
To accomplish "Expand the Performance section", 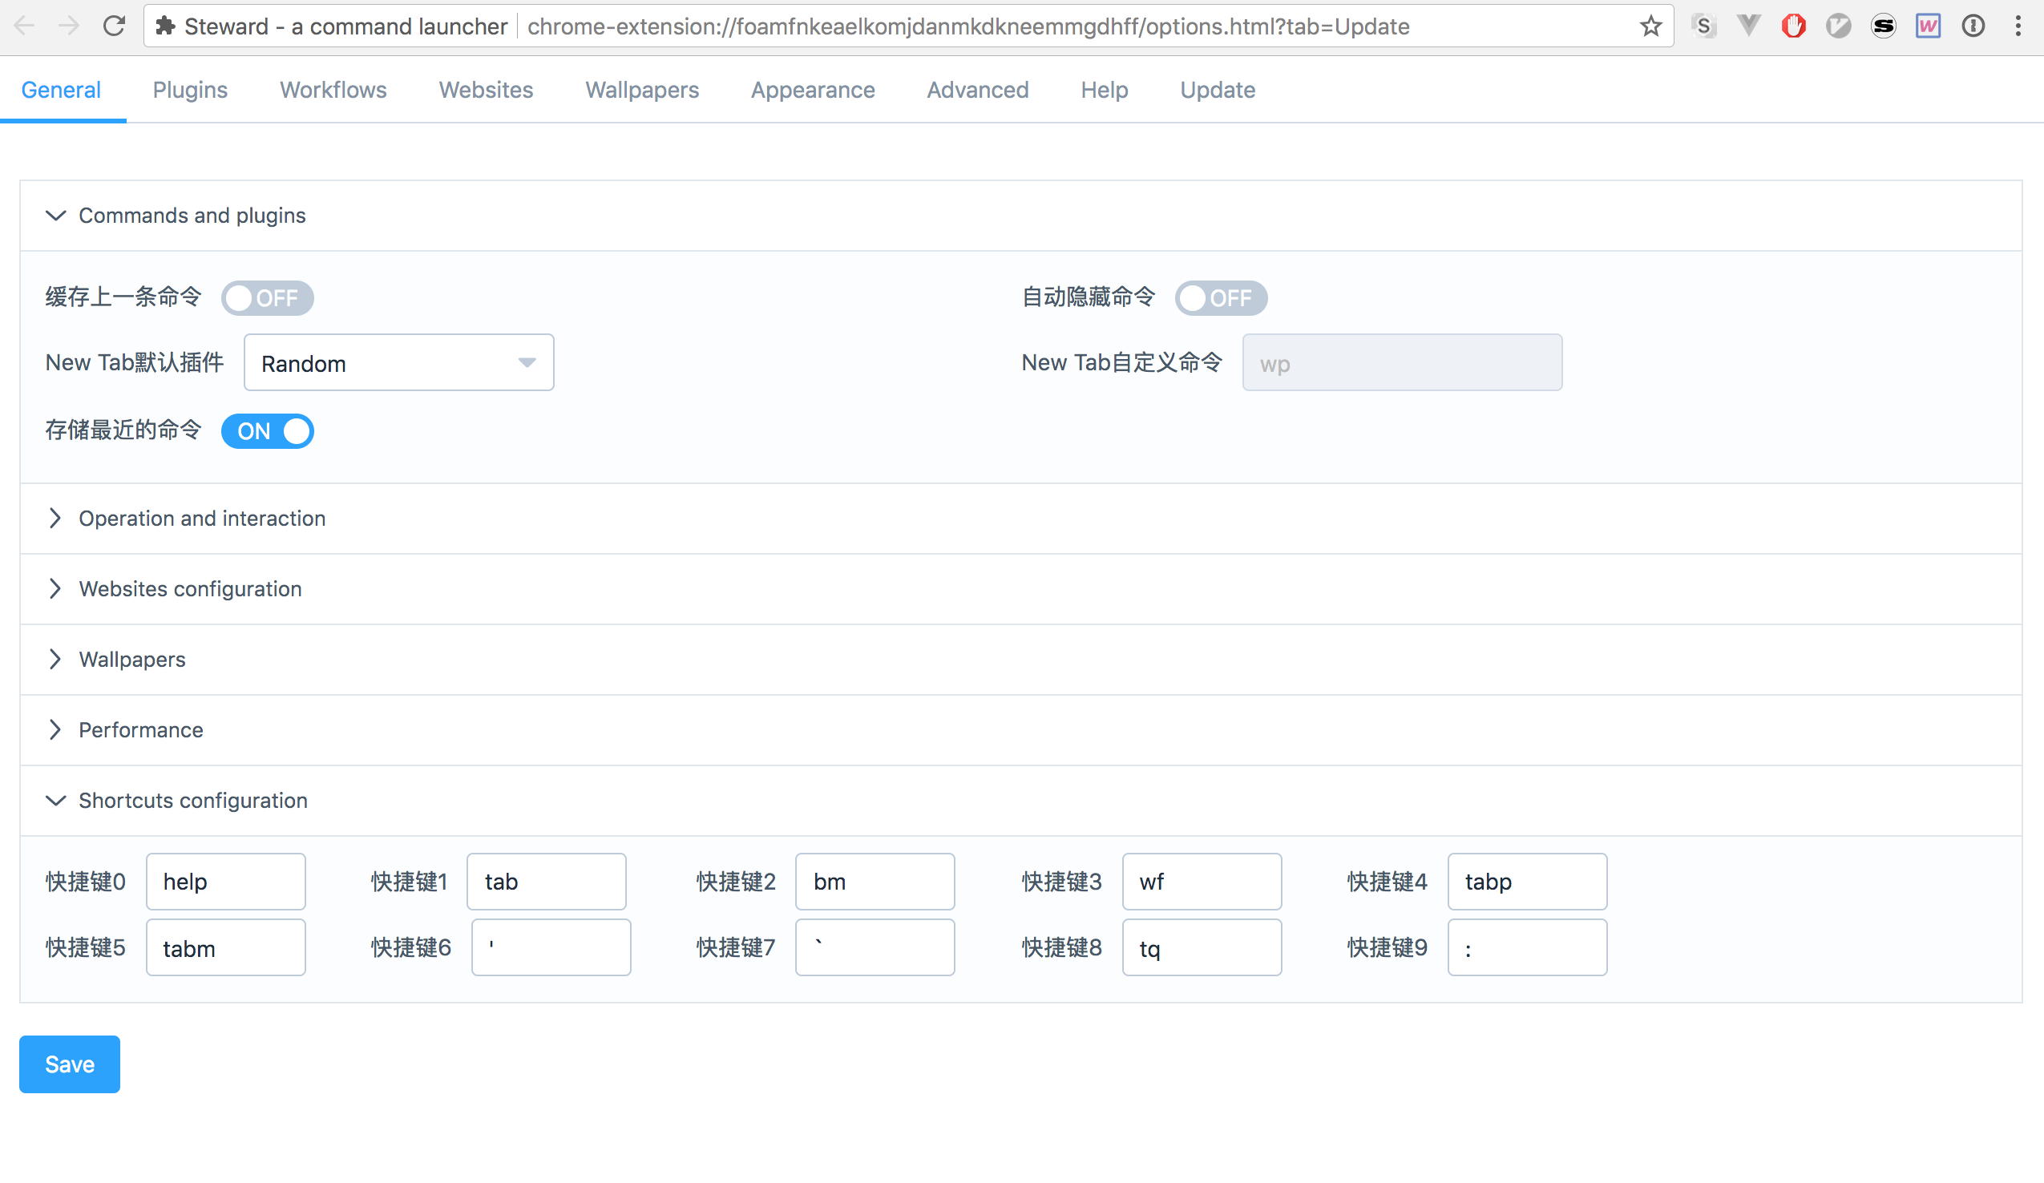I will coord(140,729).
